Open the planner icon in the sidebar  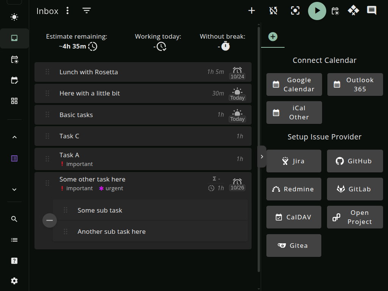click(x=14, y=80)
